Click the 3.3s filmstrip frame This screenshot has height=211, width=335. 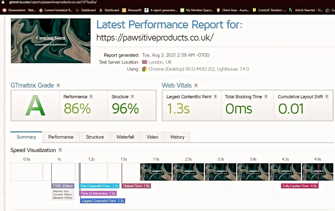coord(221,172)
